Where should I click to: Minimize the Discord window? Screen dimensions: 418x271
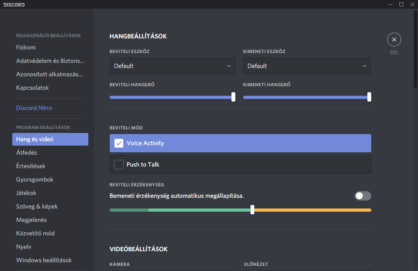click(390, 4)
